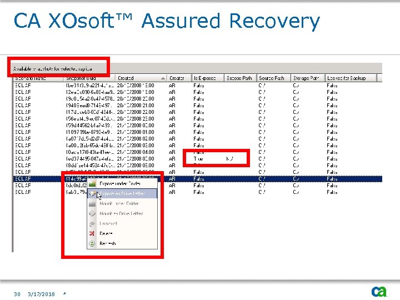Viewport: 400px width, 300px height.
Task: Choose Mount as Drive Letter
Action: coord(122,213)
